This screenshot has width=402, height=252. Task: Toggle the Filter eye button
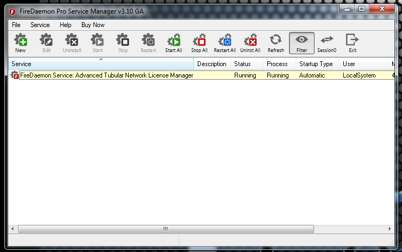pyautogui.click(x=301, y=43)
